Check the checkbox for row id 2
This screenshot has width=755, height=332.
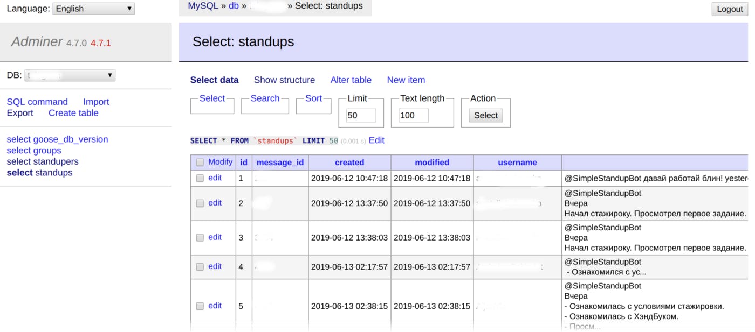click(x=200, y=203)
